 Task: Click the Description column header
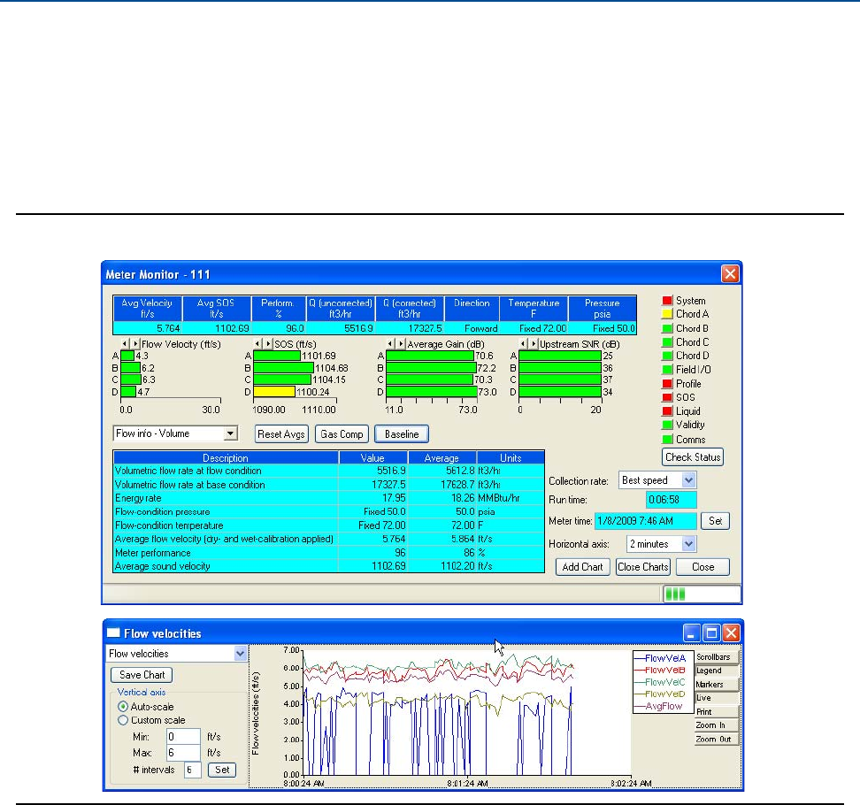(x=226, y=458)
